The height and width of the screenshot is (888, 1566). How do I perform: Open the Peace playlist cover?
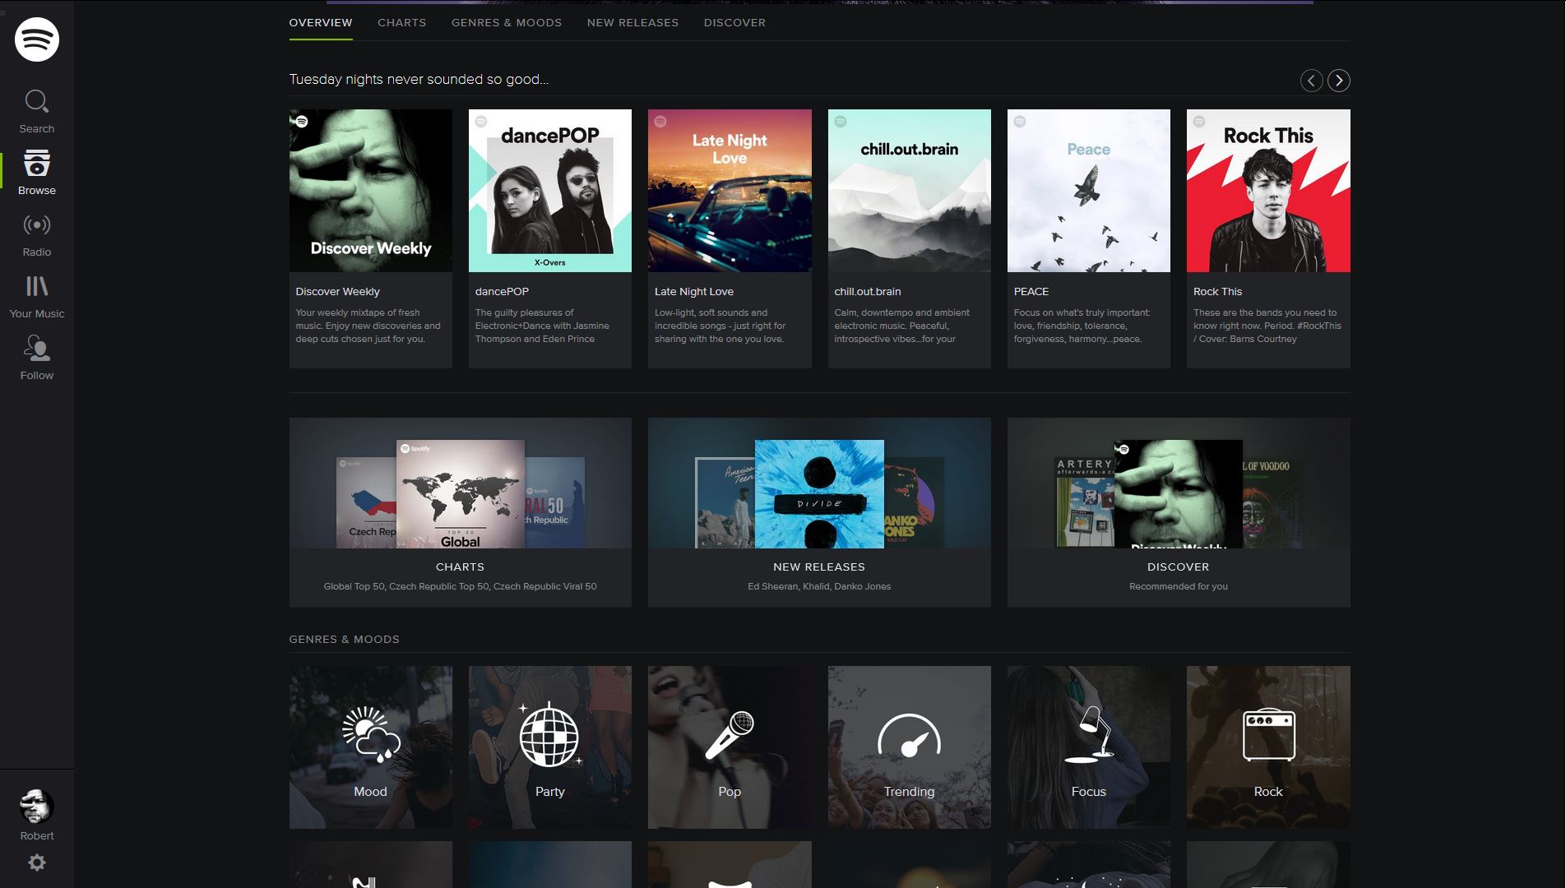click(1089, 191)
